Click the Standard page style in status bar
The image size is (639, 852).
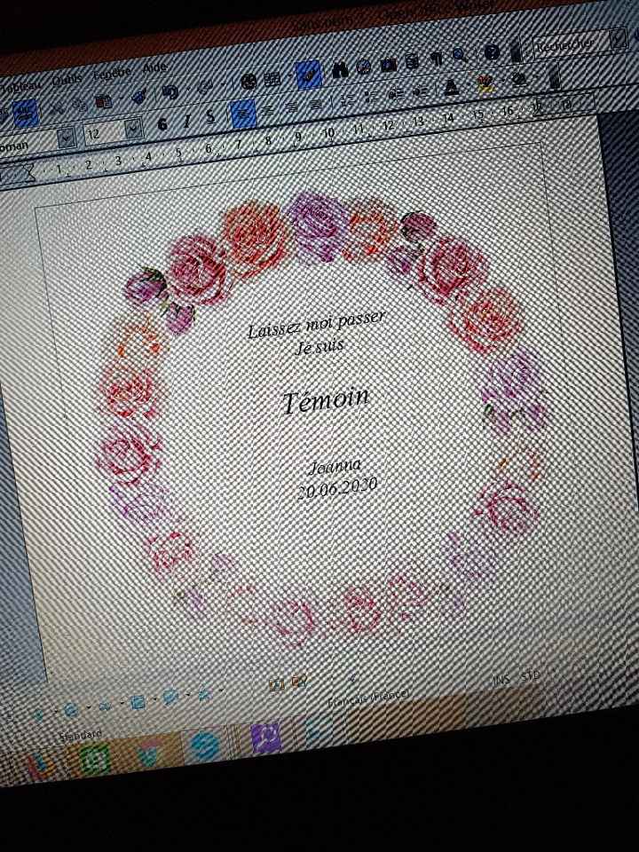81,735
